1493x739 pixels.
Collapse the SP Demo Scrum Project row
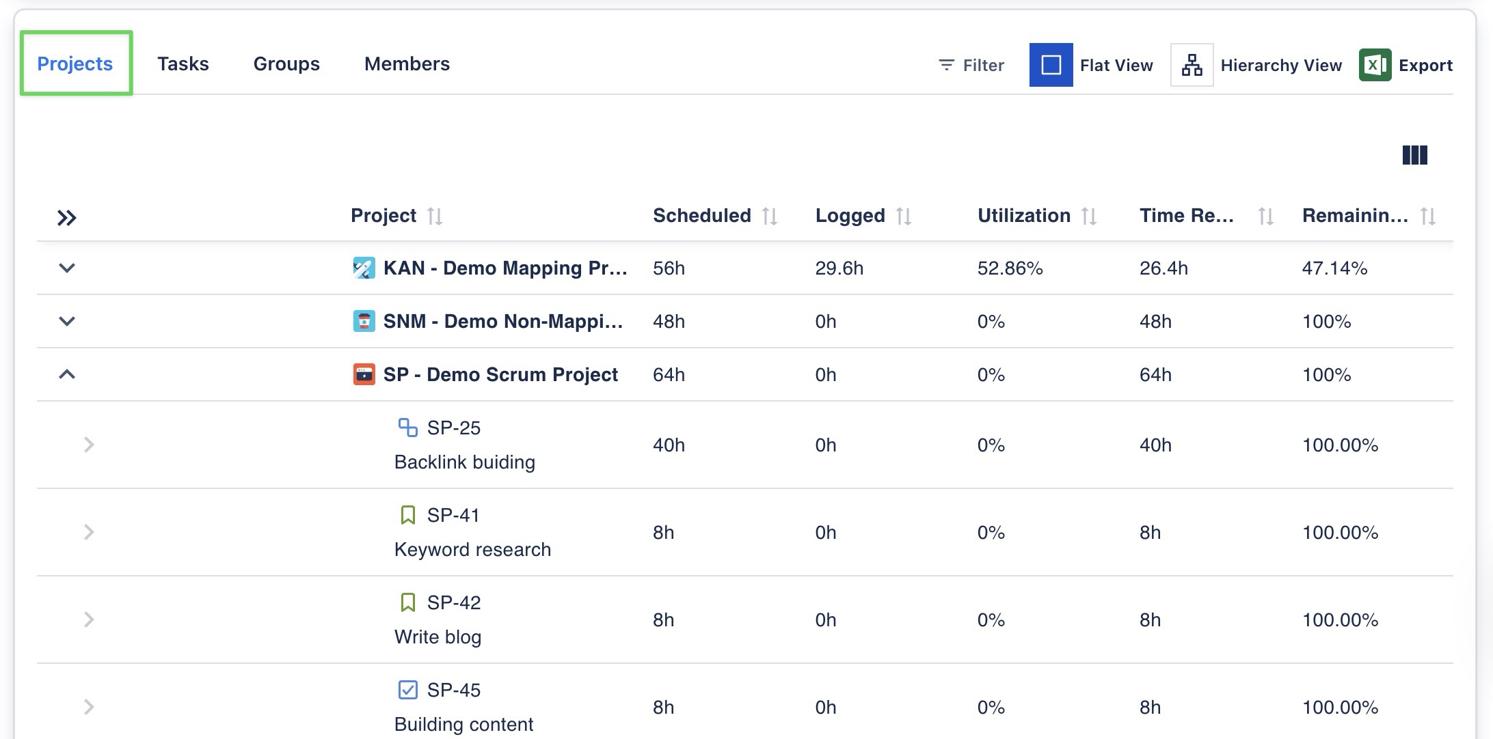(x=66, y=374)
